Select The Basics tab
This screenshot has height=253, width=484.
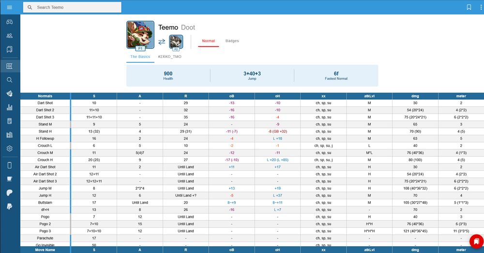tap(140, 57)
